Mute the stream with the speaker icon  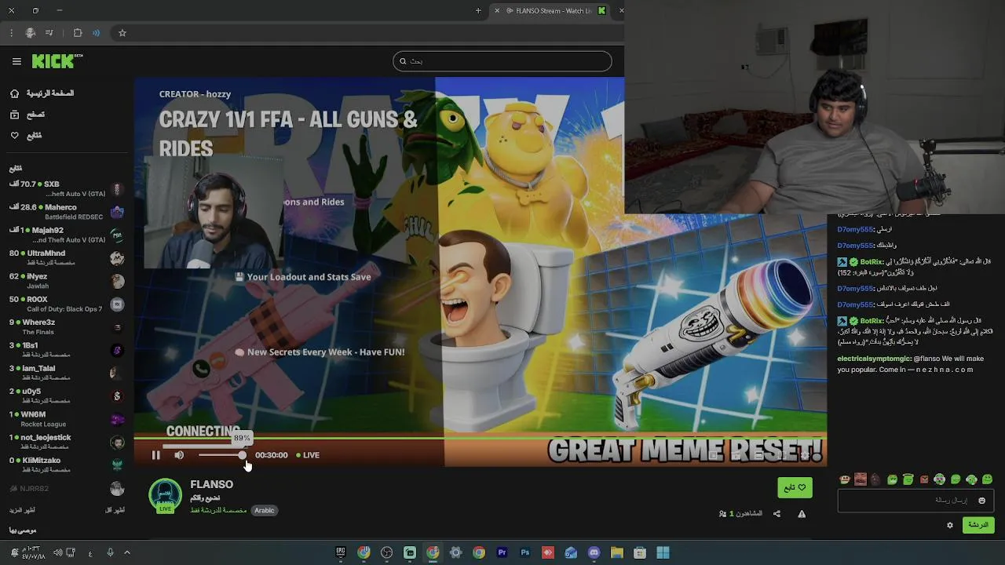pos(179,455)
